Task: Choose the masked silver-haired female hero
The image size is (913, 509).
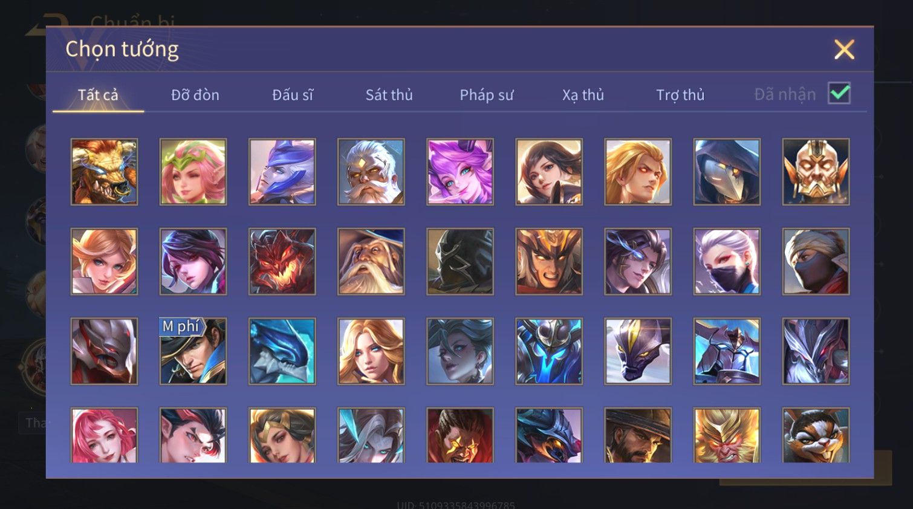Action: (727, 262)
